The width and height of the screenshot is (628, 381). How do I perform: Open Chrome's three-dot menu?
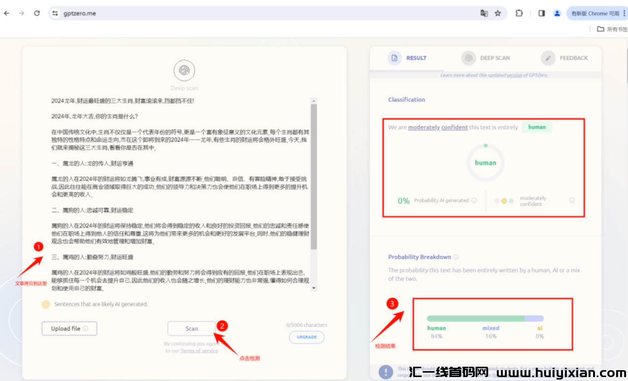click(x=625, y=13)
